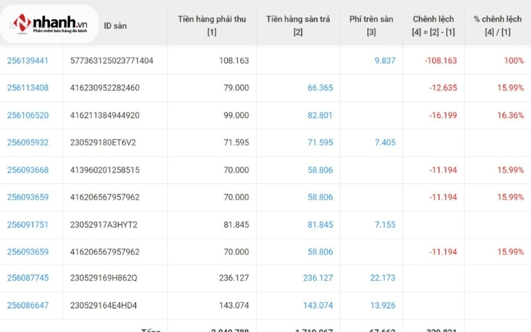Open order ID 256113408
This screenshot has width=531, height=332.
pyautogui.click(x=28, y=88)
